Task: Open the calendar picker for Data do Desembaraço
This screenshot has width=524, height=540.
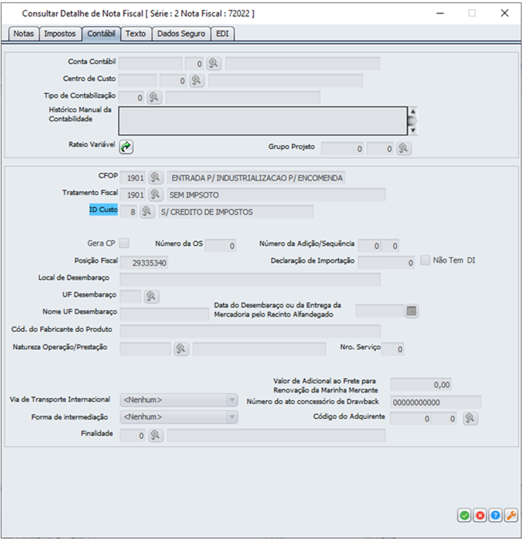Action: (x=412, y=311)
